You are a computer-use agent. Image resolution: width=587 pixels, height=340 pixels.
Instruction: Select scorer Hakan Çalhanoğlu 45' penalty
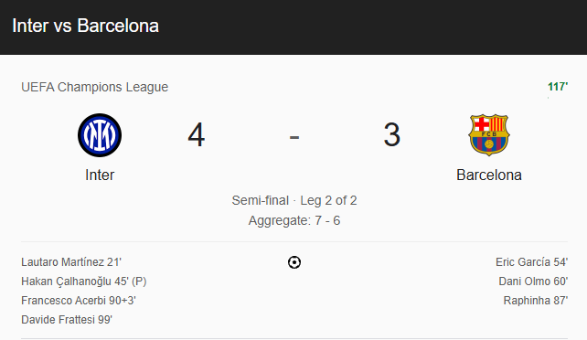click(x=84, y=282)
